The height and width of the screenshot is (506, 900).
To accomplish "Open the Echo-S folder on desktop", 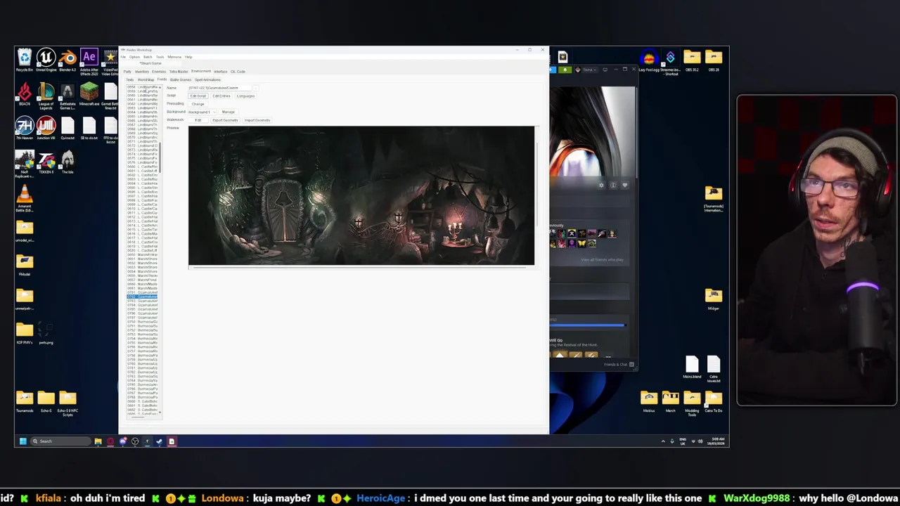I will point(46,401).
